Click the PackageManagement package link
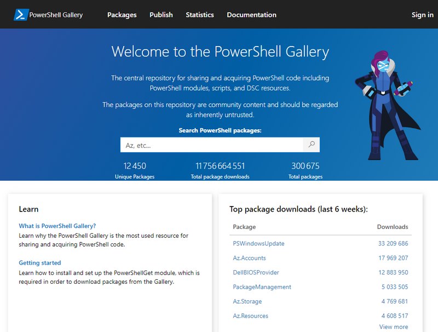Viewport: 438px width, 332px height. pyautogui.click(x=262, y=287)
